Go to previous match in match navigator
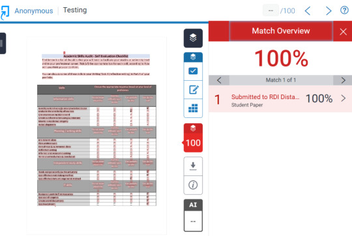The height and width of the screenshot is (236, 352). point(219,80)
